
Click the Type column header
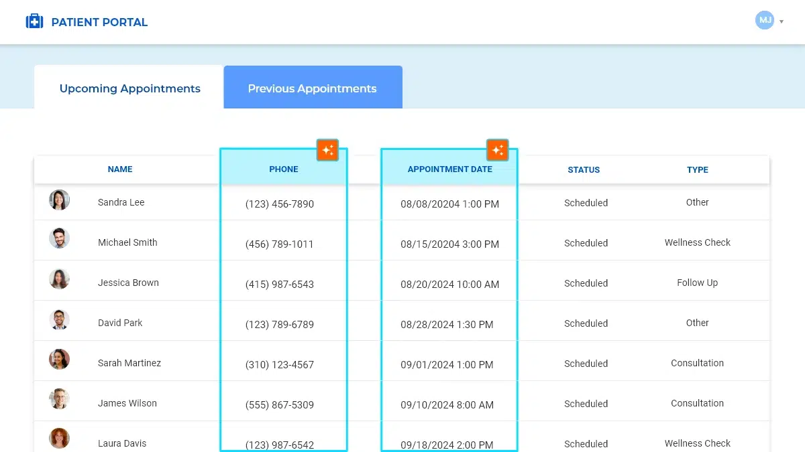coord(698,170)
